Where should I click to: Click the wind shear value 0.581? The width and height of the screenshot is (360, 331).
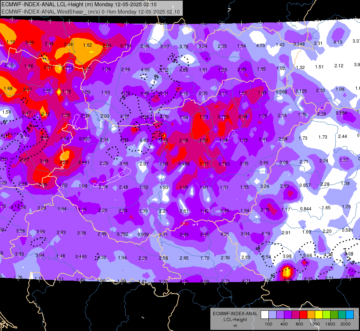coord(347,230)
